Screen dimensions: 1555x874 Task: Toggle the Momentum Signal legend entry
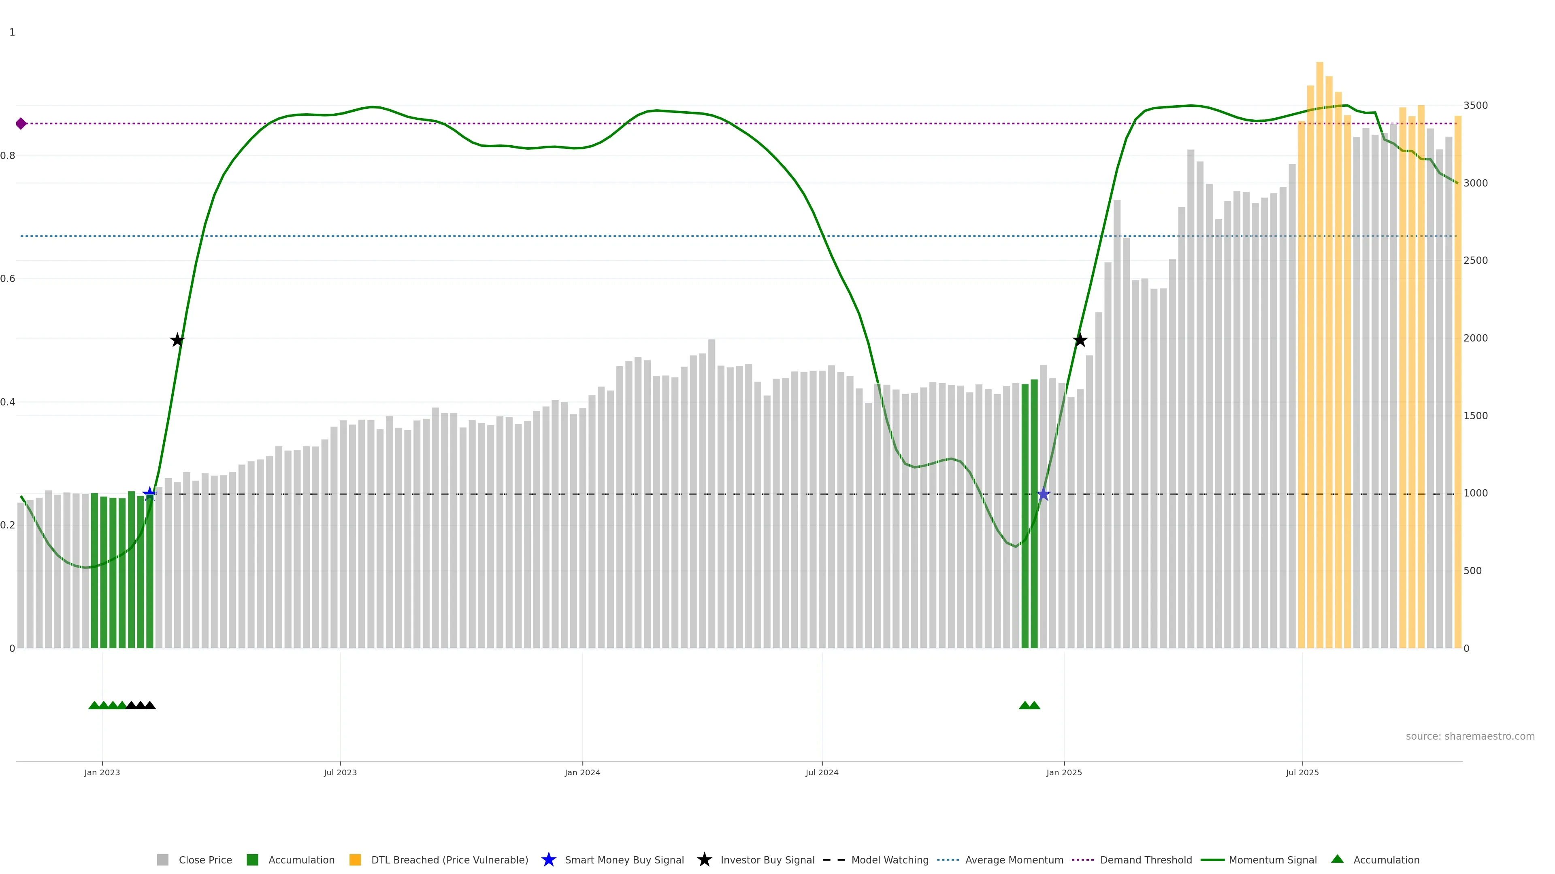(x=1272, y=859)
